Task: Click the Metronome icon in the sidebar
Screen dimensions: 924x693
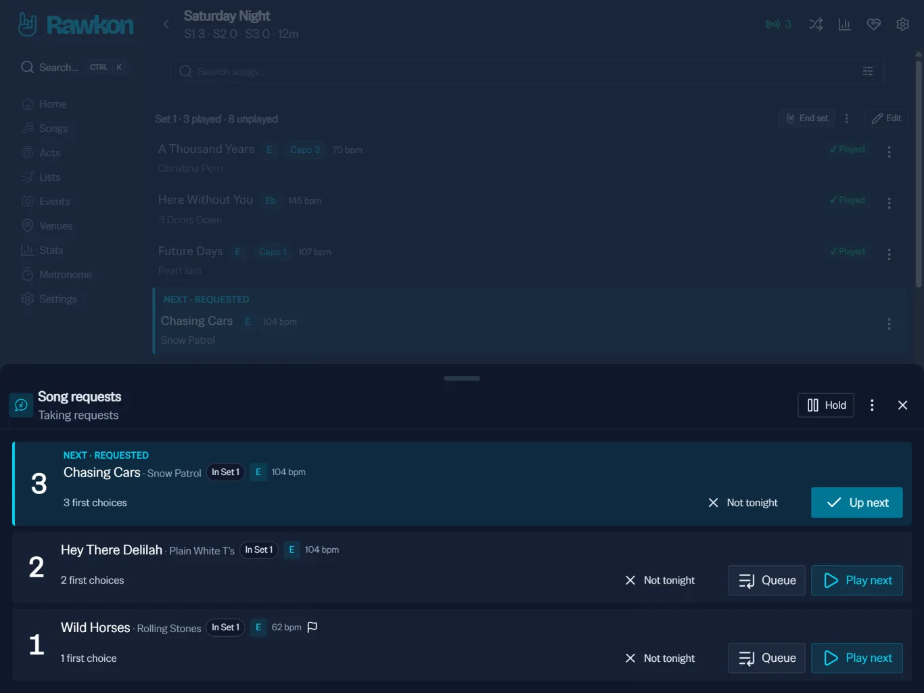Action: [x=27, y=274]
